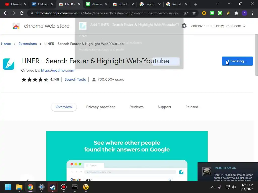This screenshot has height=193, width=258.
Task: Open the red record app in taskbar
Action: (64, 187)
